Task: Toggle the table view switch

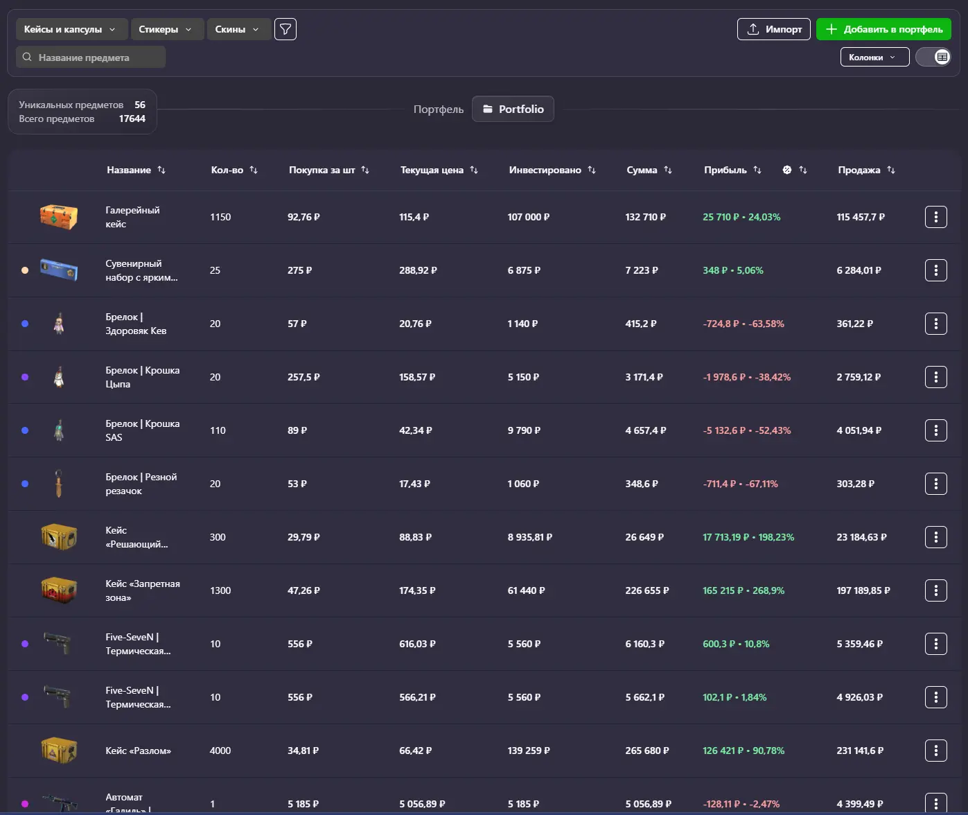Action: pyautogui.click(x=933, y=57)
